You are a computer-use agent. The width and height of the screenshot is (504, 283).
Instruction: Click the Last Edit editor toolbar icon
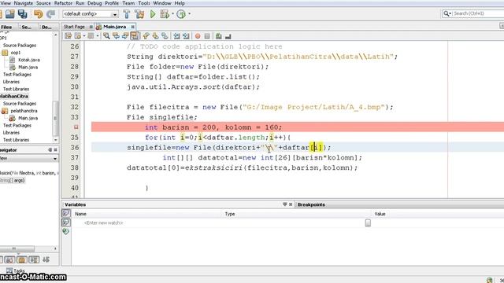pyautogui.click(x=69, y=36)
